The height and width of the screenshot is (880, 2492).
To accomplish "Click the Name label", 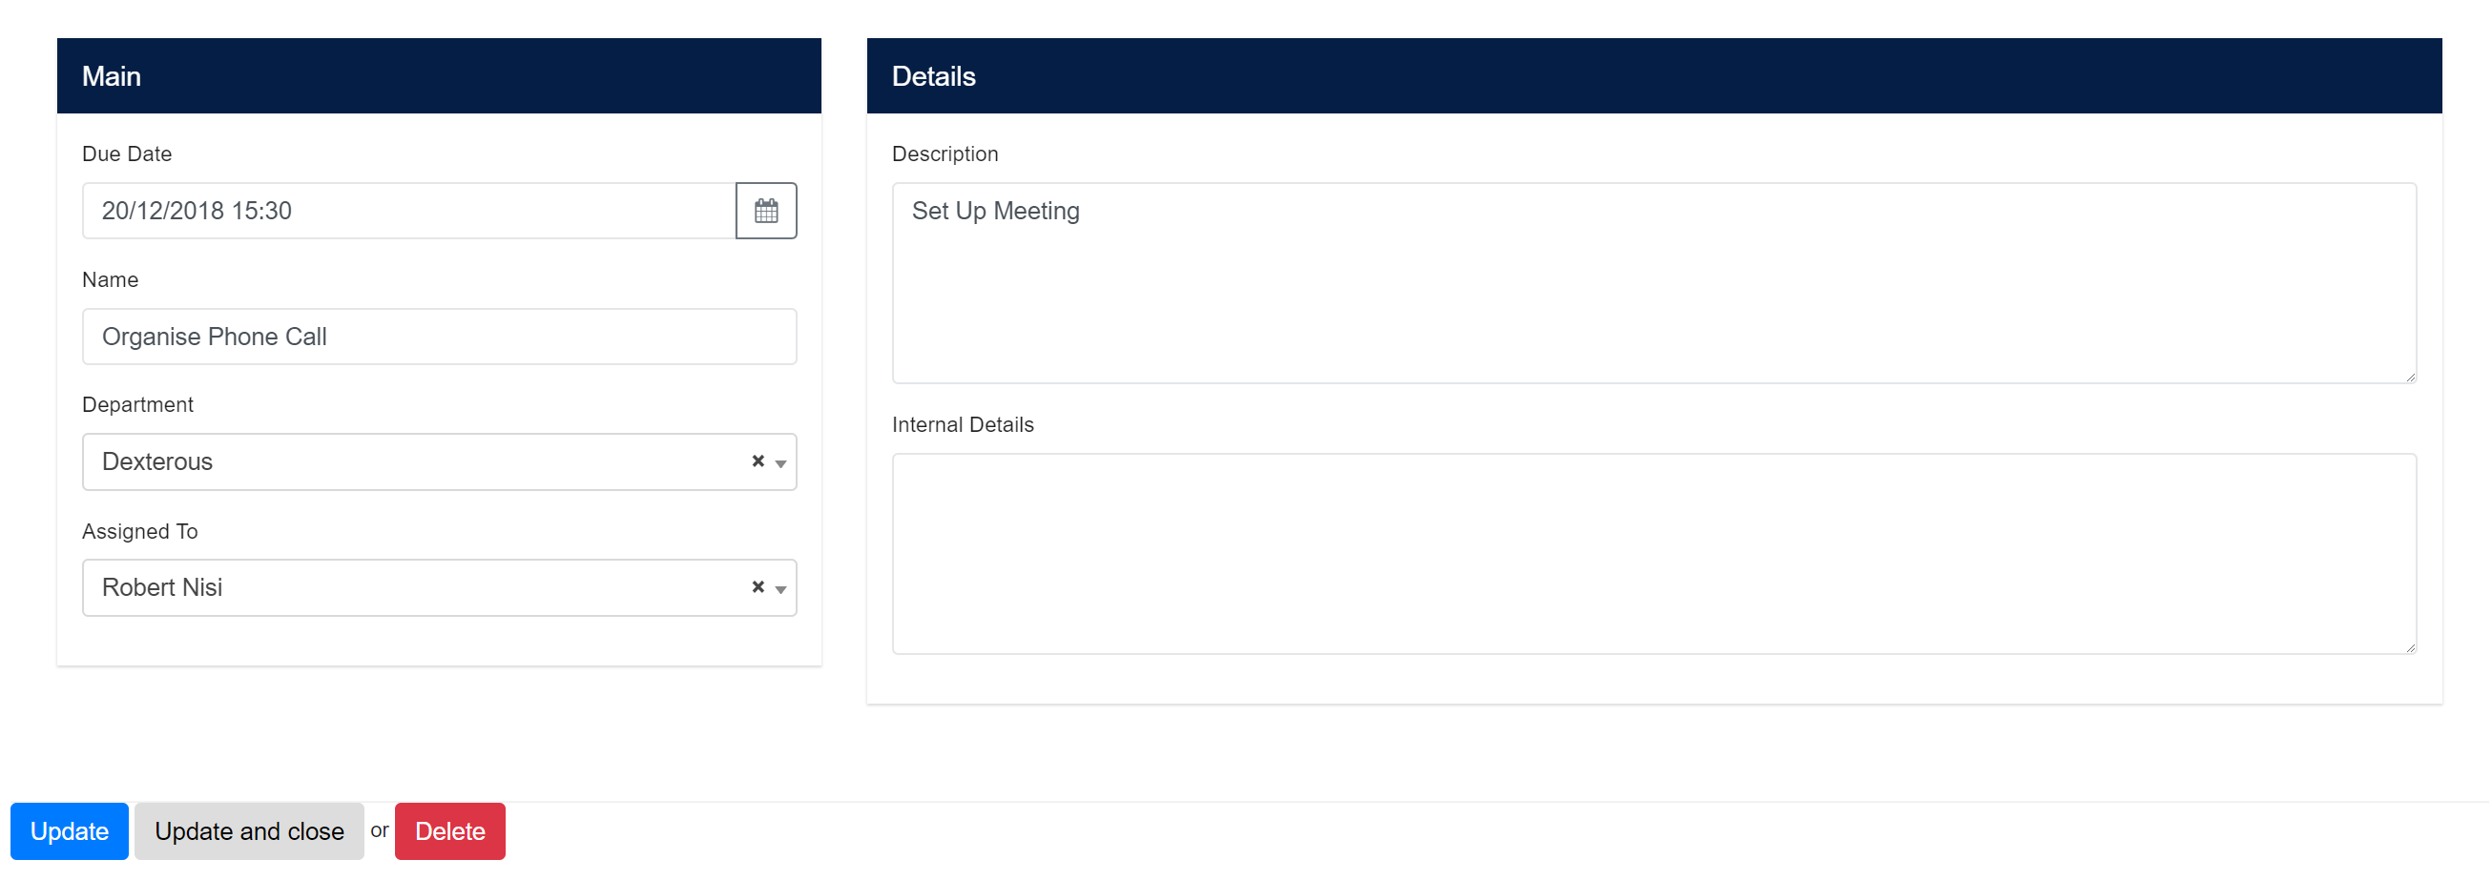I will click(x=111, y=279).
